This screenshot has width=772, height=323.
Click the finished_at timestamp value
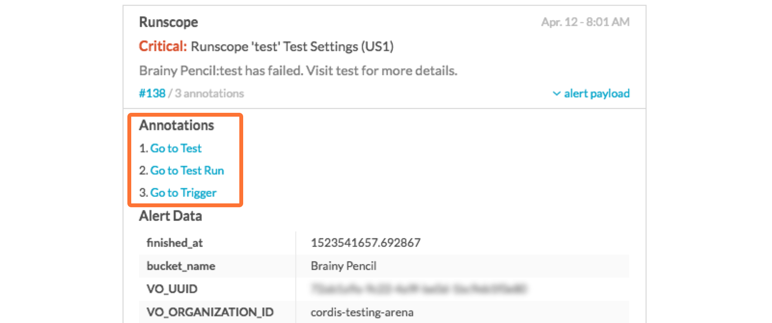(x=365, y=242)
